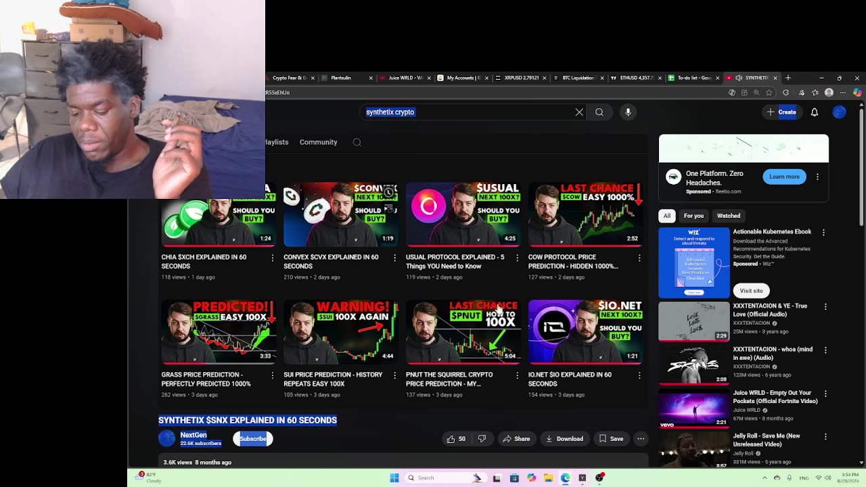This screenshot has width=866, height=487.
Task: Open options menu for PNUT the Squirrel video
Action: (518, 375)
